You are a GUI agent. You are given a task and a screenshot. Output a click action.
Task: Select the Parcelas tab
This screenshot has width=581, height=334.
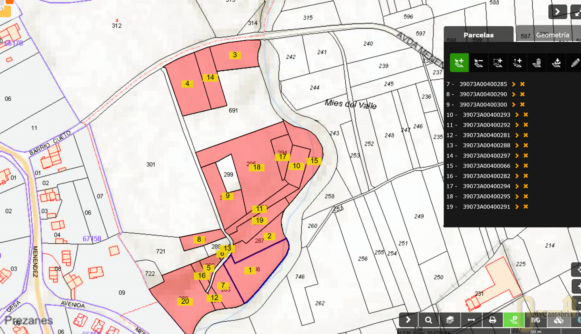coord(478,35)
